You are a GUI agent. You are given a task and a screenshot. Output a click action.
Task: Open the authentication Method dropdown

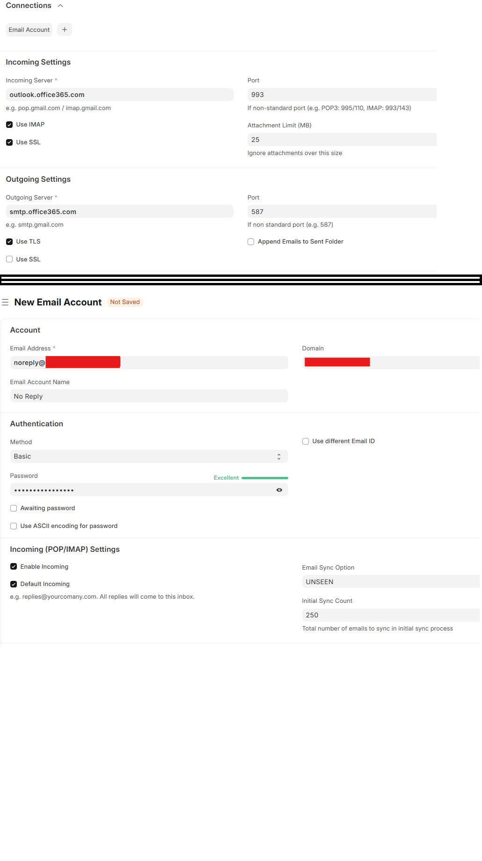pyautogui.click(x=149, y=456)
